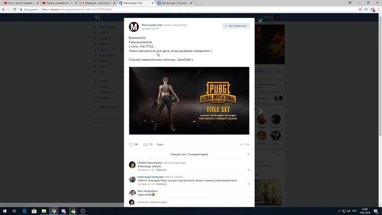Image resolution: width=382 pixels, height=215 pixels.
Task: Open Nina Vinogradova's profile name
Action: 147,191
